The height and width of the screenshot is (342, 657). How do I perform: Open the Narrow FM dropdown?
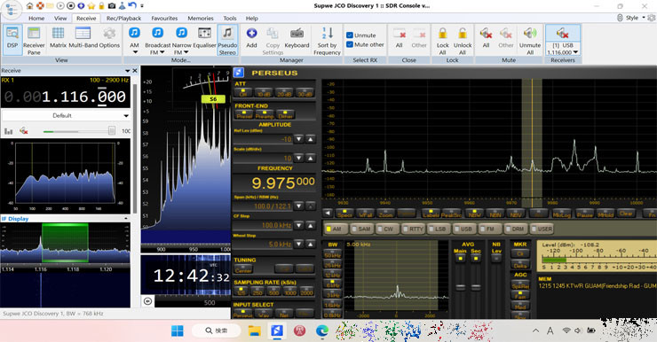186,52
